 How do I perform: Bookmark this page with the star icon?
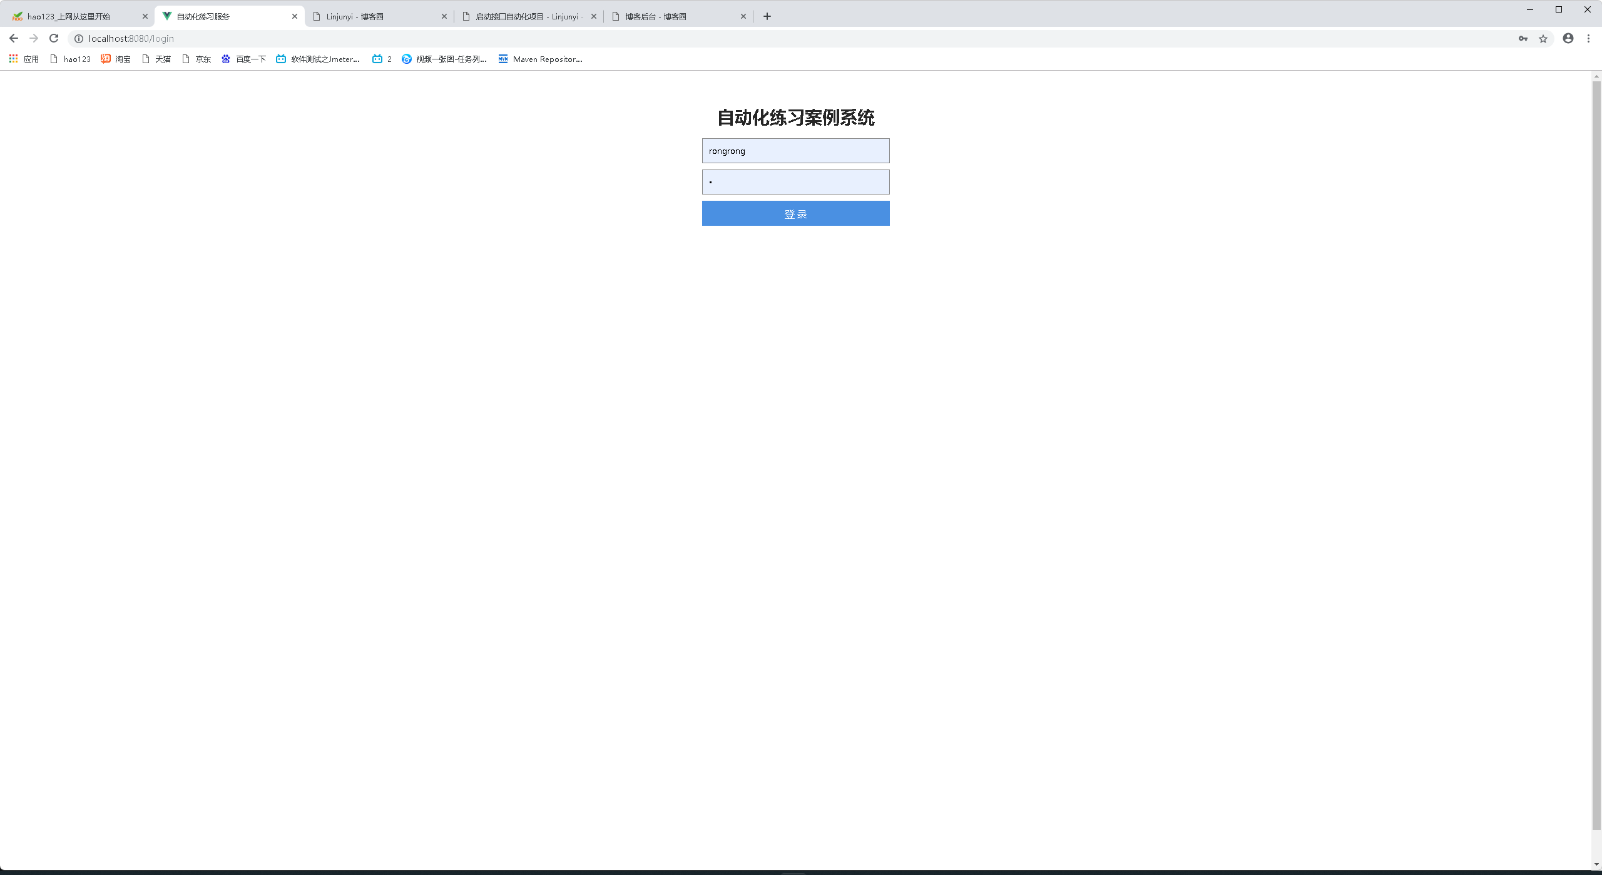(x=1543, y=39)
